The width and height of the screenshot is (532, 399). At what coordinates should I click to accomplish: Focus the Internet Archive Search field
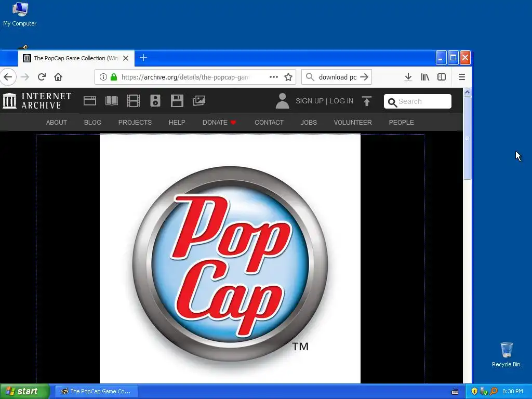point(418,101)
